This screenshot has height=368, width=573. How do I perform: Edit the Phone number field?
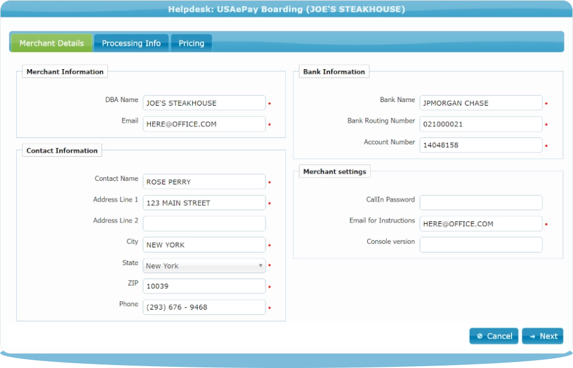click(x=204, y=307)
